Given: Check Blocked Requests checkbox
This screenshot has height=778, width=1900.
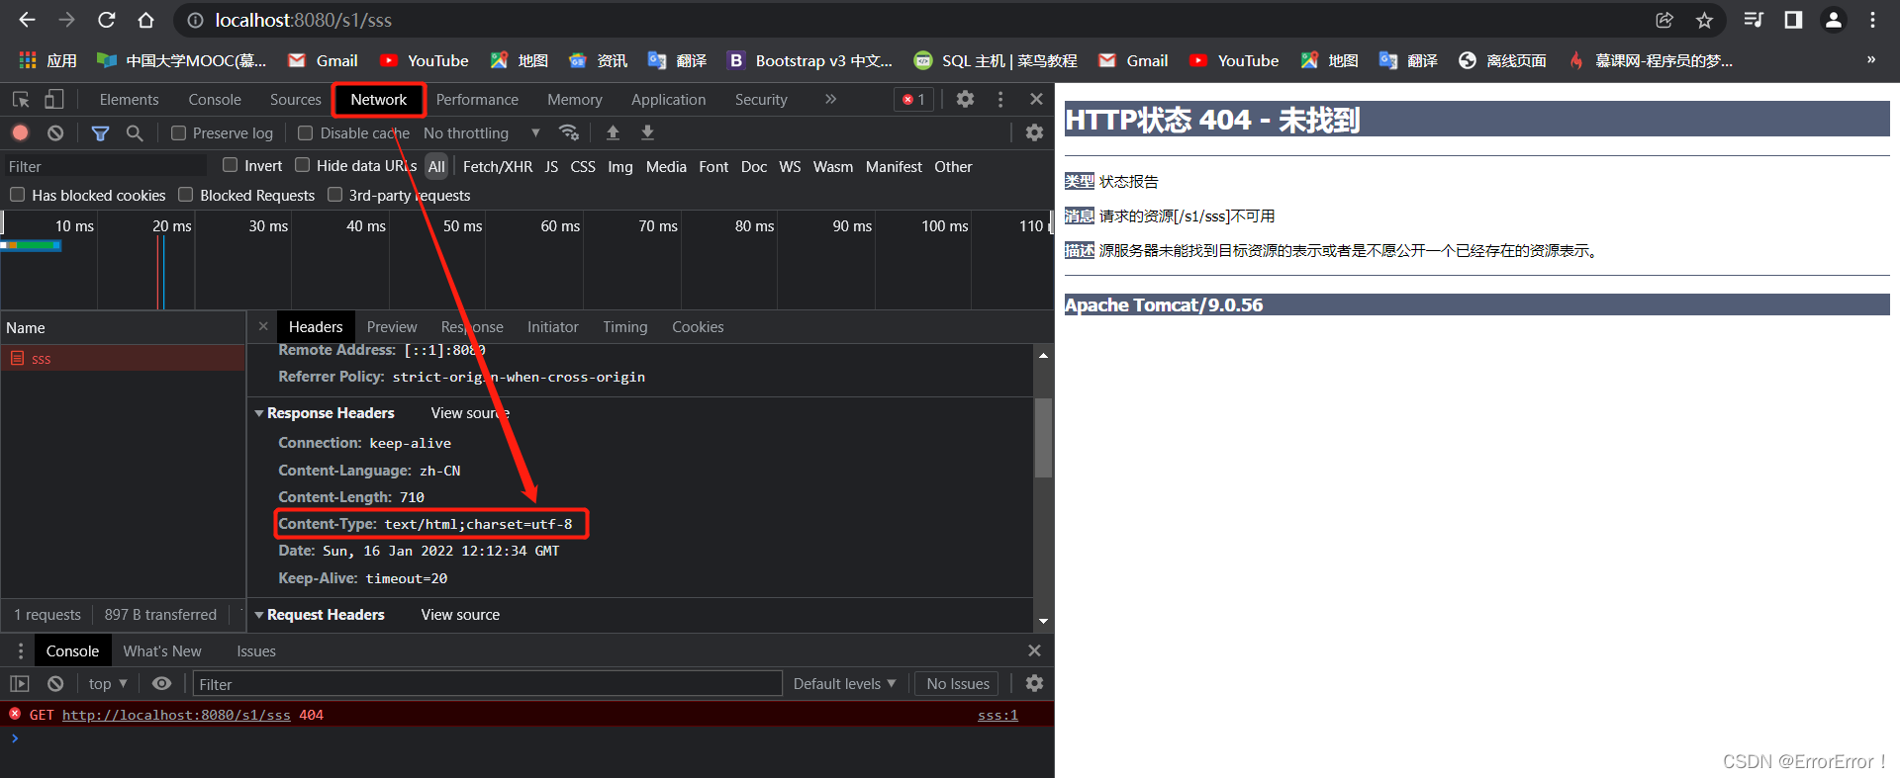Looking at the screenshot, I should (185, 195).
